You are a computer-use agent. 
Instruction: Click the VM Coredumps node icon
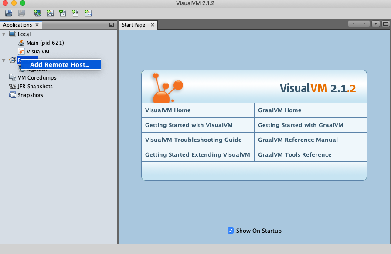click(x=13, y=77)
